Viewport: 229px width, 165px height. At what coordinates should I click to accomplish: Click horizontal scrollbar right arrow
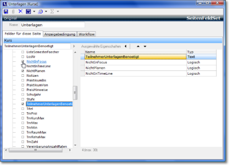point(70,150)
